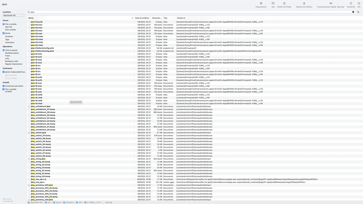Toggle the File e cartelle invisibili checkbox
This screenshot has height=204, width=363.
(x=3, y=89)
